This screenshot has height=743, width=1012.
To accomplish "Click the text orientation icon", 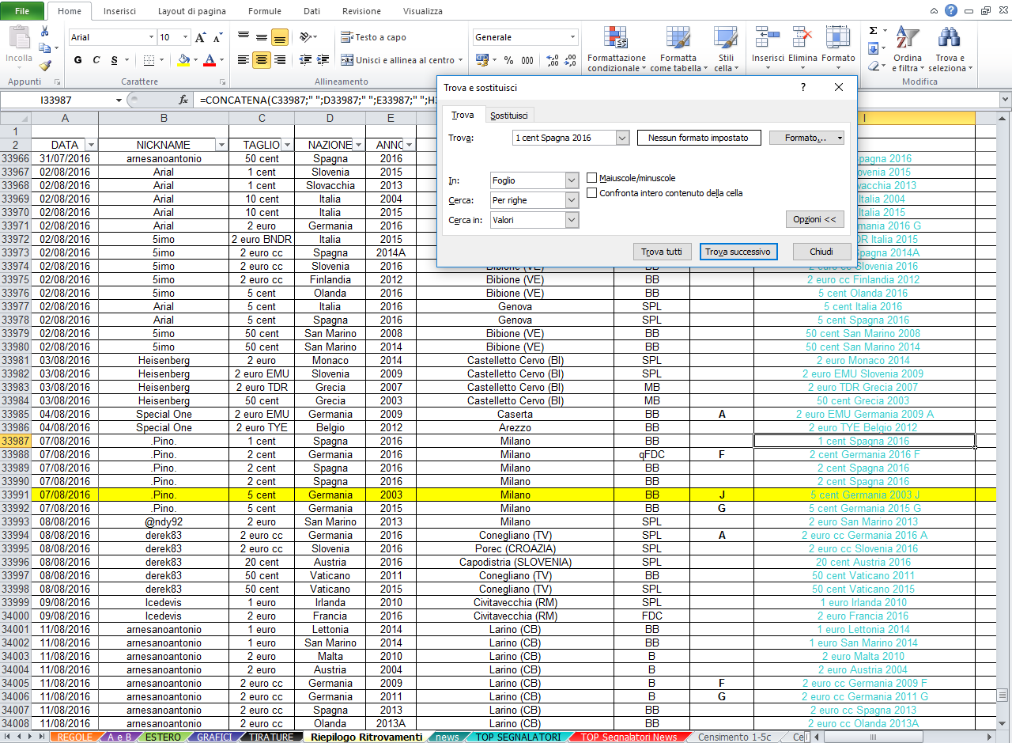I will (306, 37).
